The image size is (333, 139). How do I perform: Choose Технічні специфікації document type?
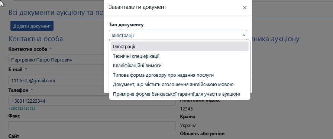click(x=180, y=56)
